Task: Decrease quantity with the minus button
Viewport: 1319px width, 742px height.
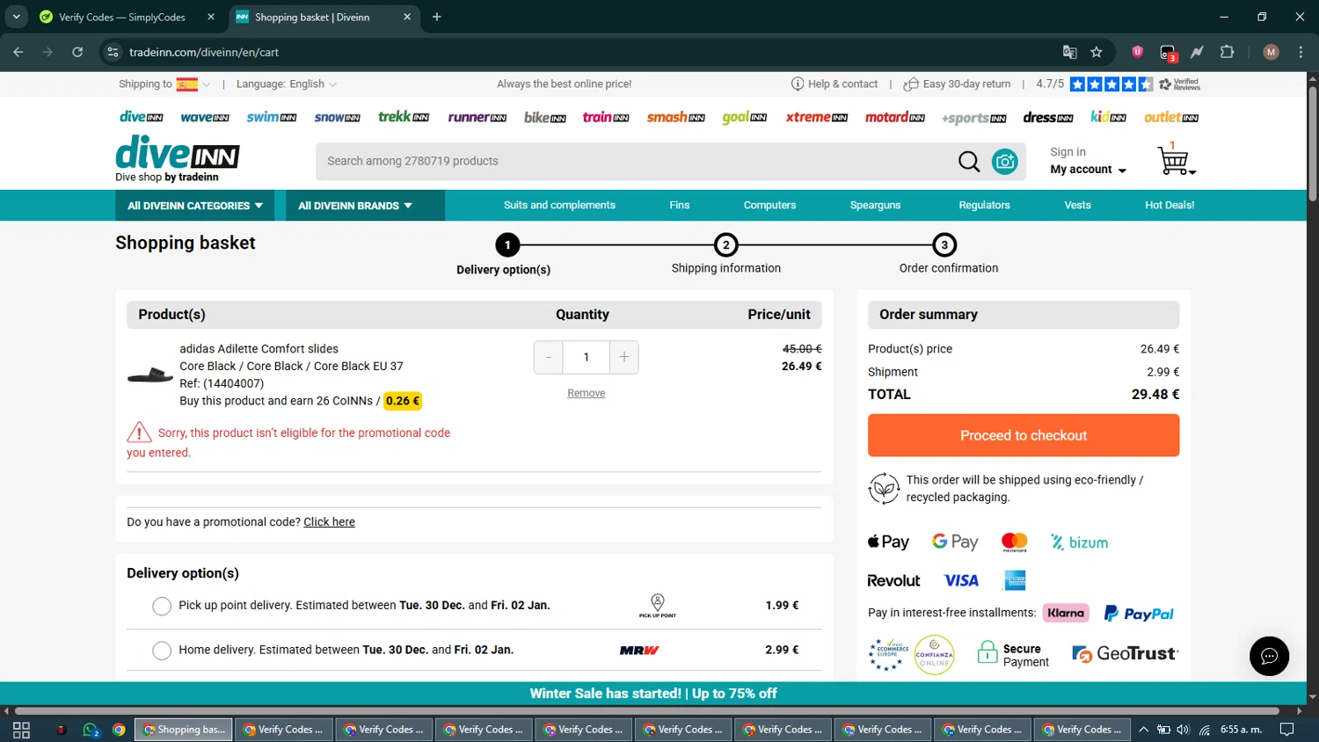Action: point(549,357)
